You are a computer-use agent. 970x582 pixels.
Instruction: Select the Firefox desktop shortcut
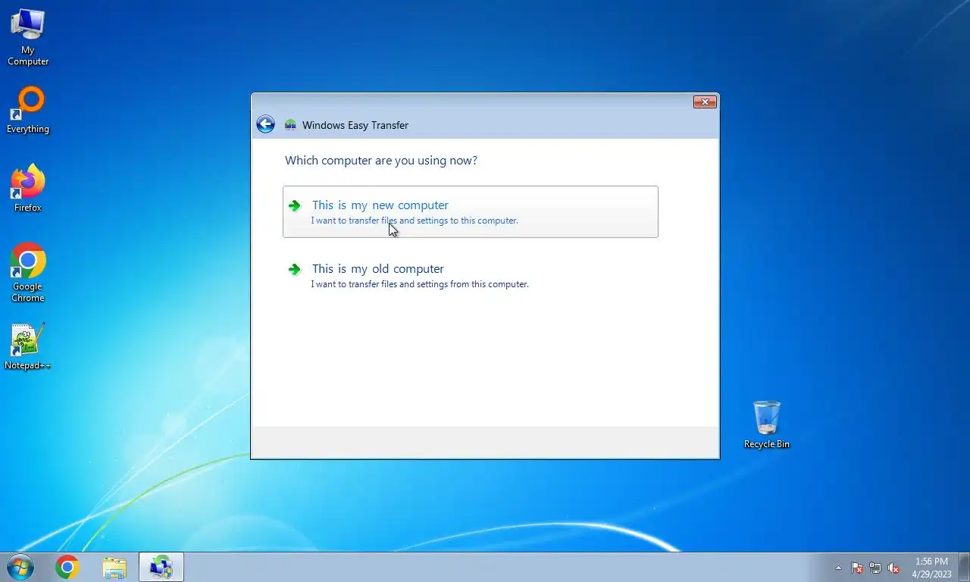pos(28,189)
